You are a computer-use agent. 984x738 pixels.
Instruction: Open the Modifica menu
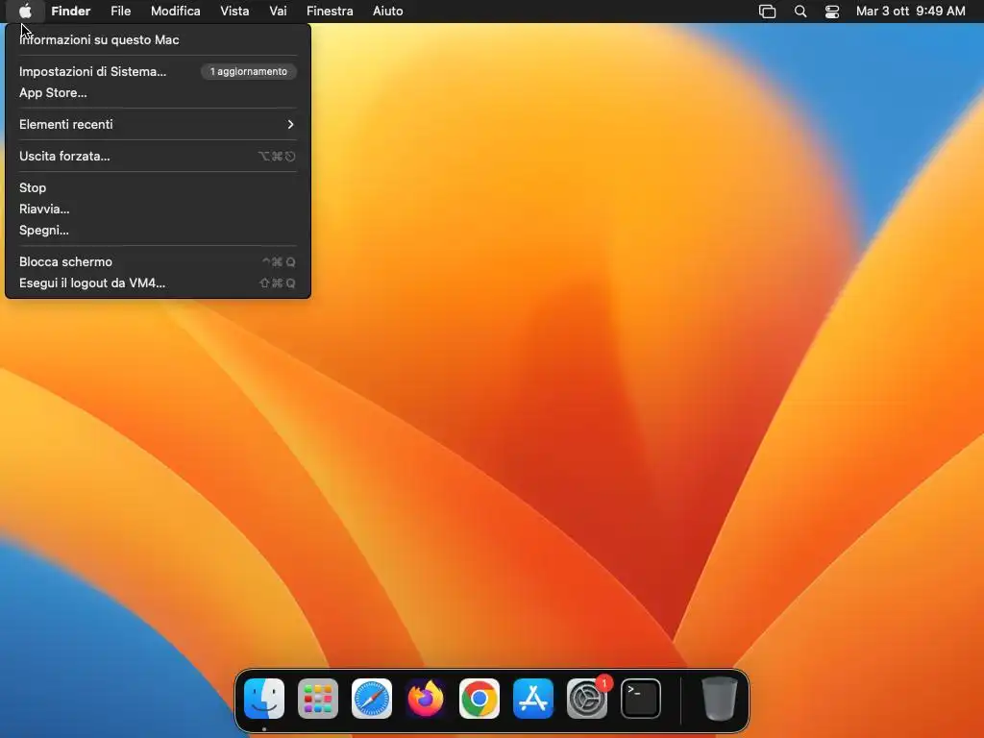pyautogui.click(x=176, y=12)
